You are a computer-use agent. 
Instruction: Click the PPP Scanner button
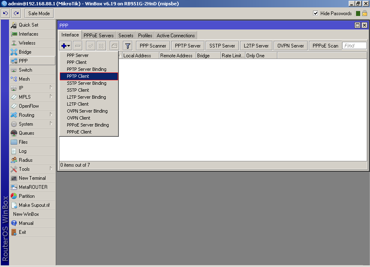153,46
